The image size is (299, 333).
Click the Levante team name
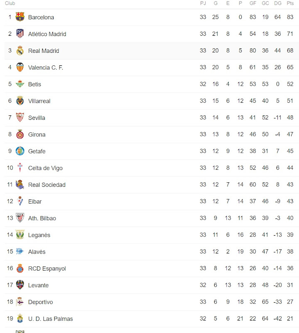[x=38, y=285]
